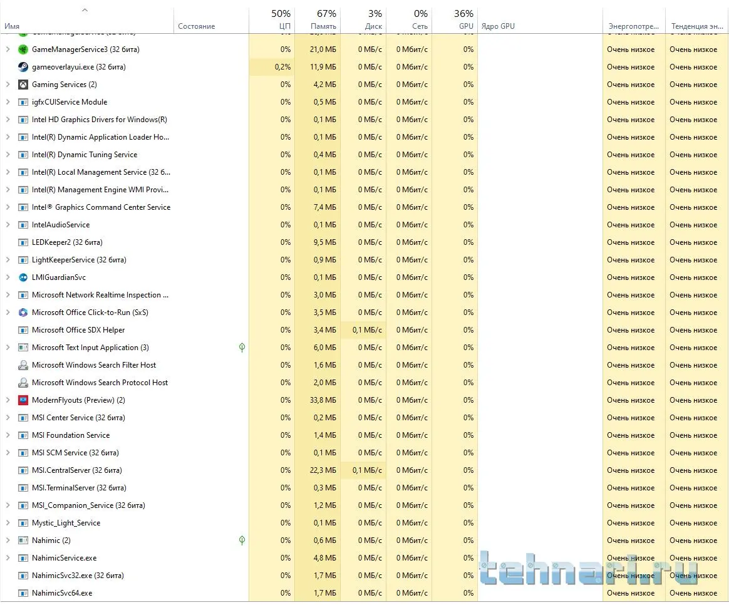Expand the GameManagerService3 process group

[x=8, y=49]
